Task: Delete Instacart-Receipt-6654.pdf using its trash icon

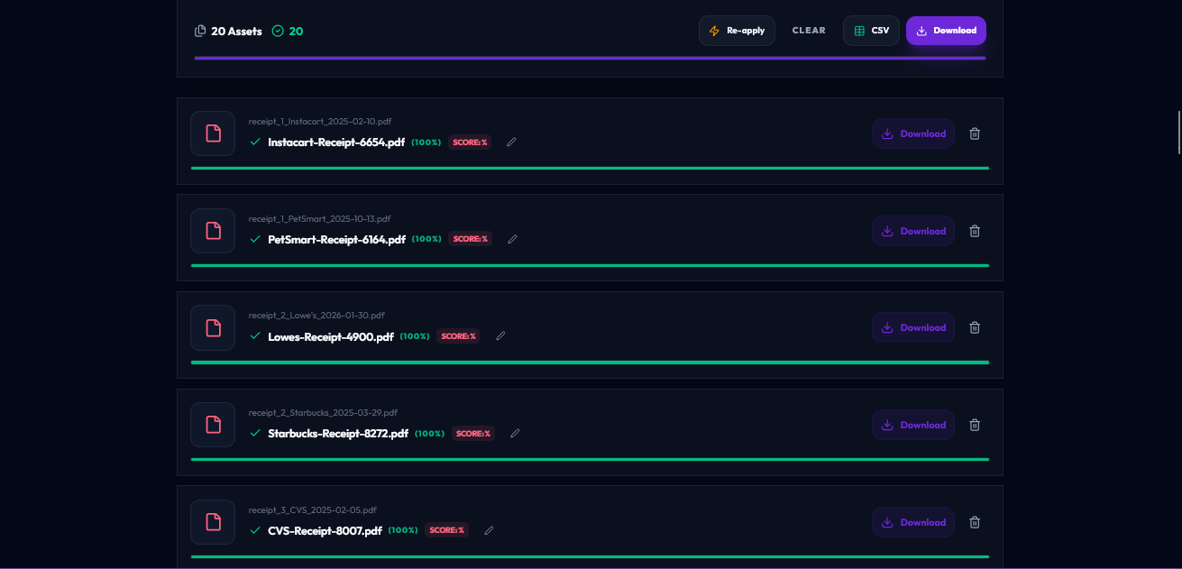Action: pyautogui.click(x=975, y=133)
